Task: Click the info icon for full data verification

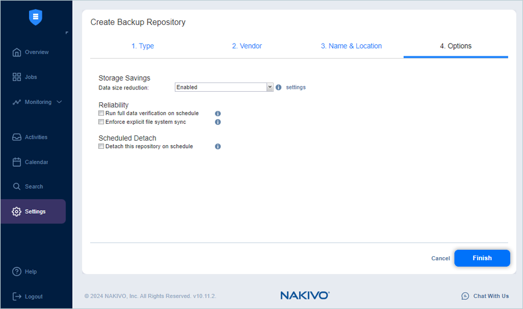Action: click(x=218, y=114)
